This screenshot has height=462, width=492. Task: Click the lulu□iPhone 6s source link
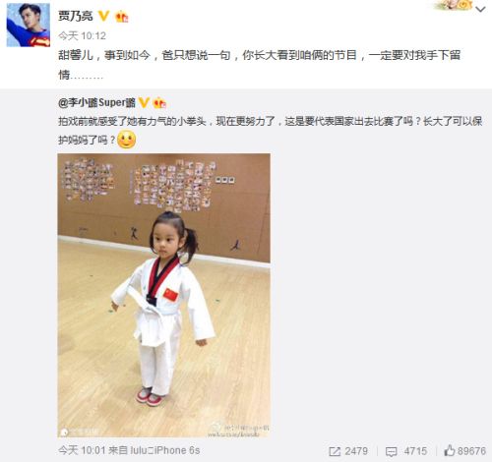[165, 450]
